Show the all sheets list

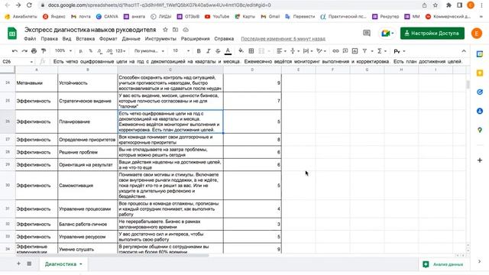point(29,264)
